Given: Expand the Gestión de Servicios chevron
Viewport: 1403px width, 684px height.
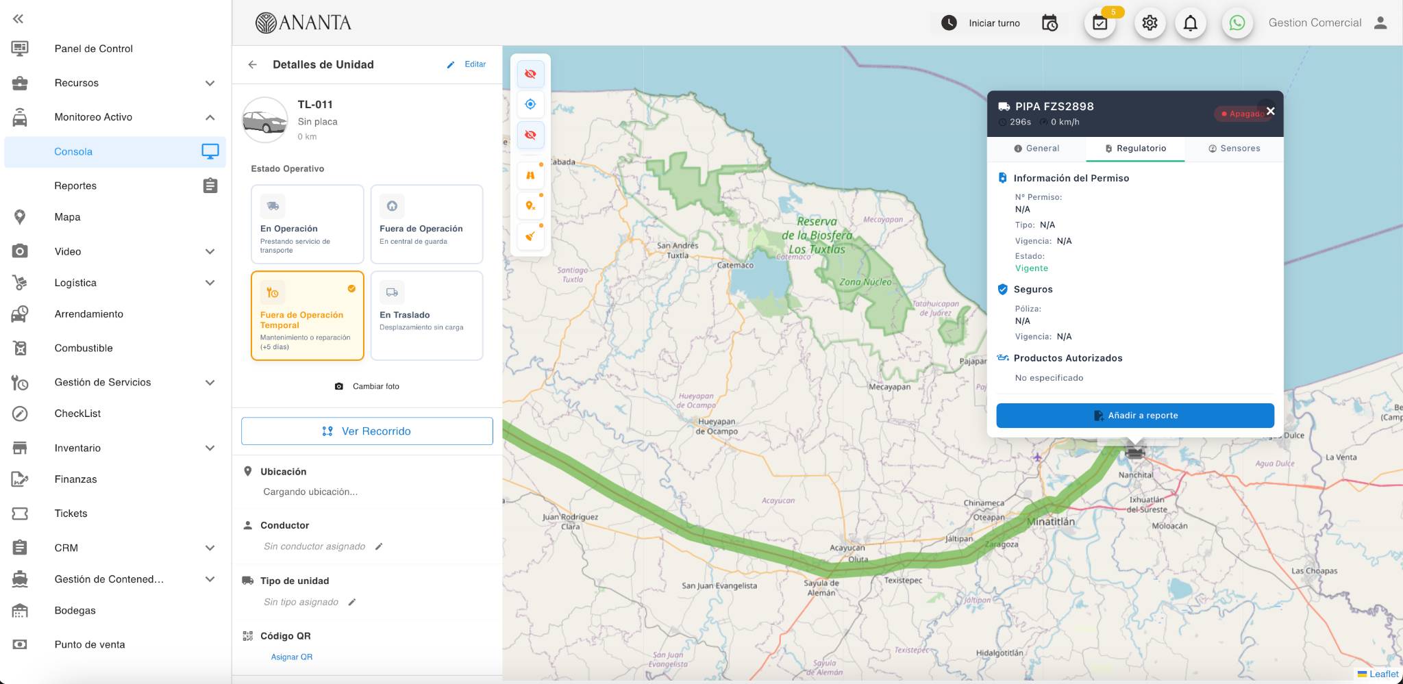Looking at the screenshot, I should click(210, 382).
